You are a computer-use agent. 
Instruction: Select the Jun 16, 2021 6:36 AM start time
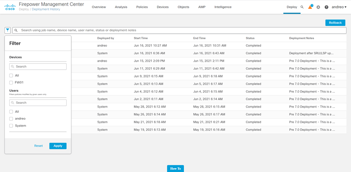click(x=150, y=53)
